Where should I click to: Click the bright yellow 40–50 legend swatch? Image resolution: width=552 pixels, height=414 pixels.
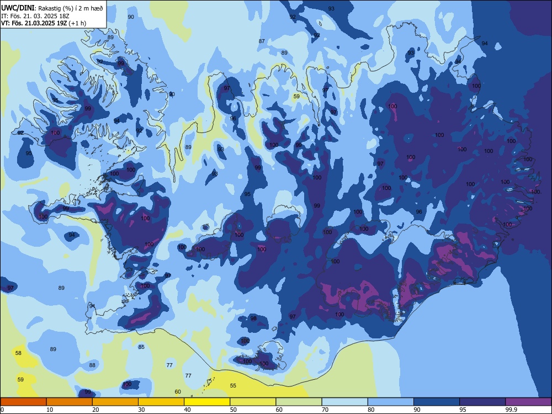207,402
